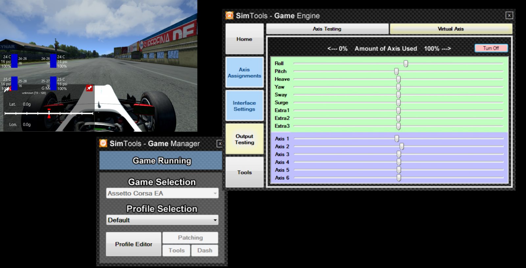Click the Axis 1 slider handle
Image resolution: width=526 pixels, height=268 pixels.
(x=397, y=139)
